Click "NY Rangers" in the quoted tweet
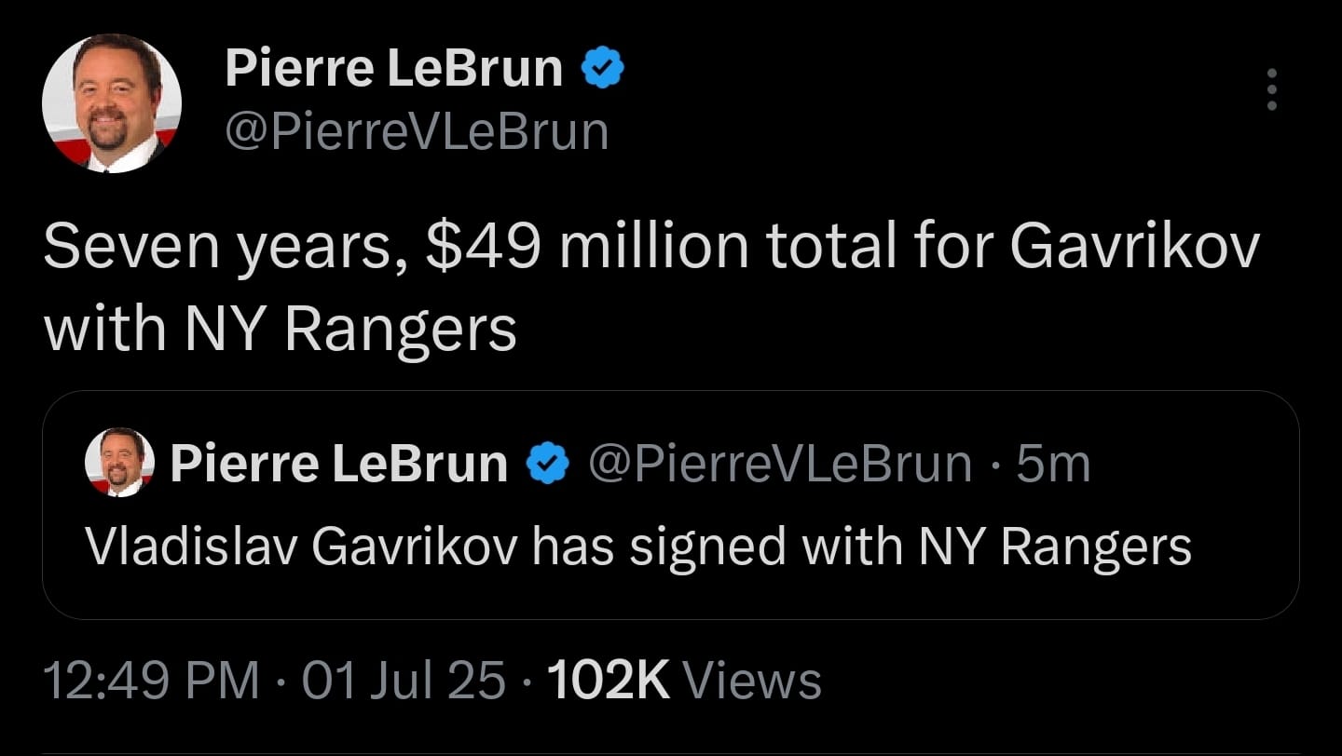Screen dimensions: 1342x756 pyautogui.click(x=1055, y=547)
